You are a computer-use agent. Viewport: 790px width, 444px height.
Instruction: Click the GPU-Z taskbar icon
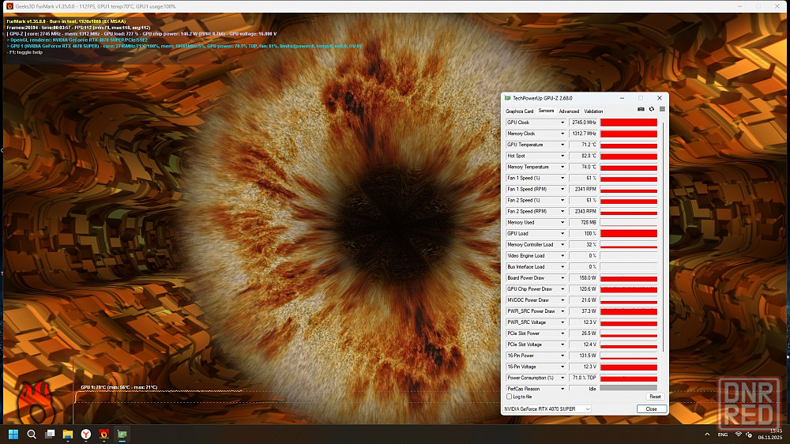pos(122,434)
